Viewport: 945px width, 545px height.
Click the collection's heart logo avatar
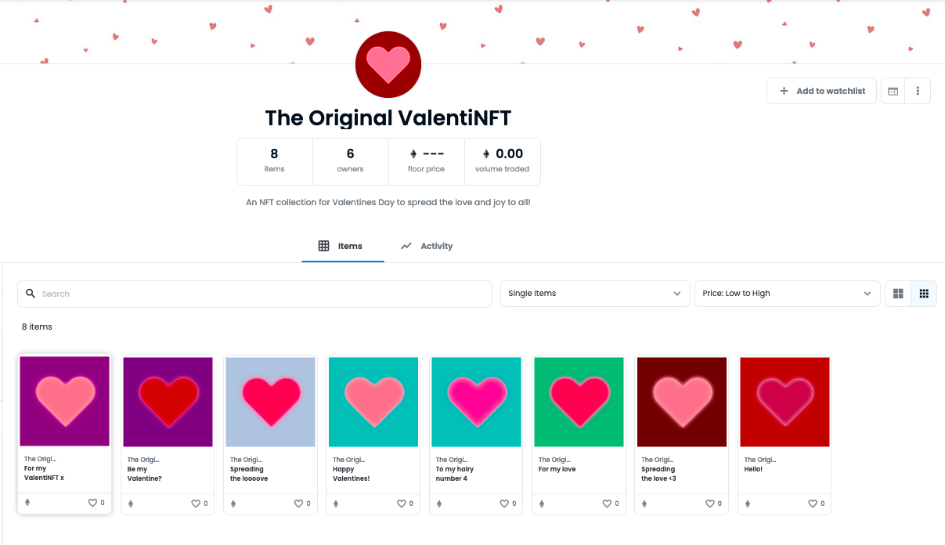pos(388,64)
